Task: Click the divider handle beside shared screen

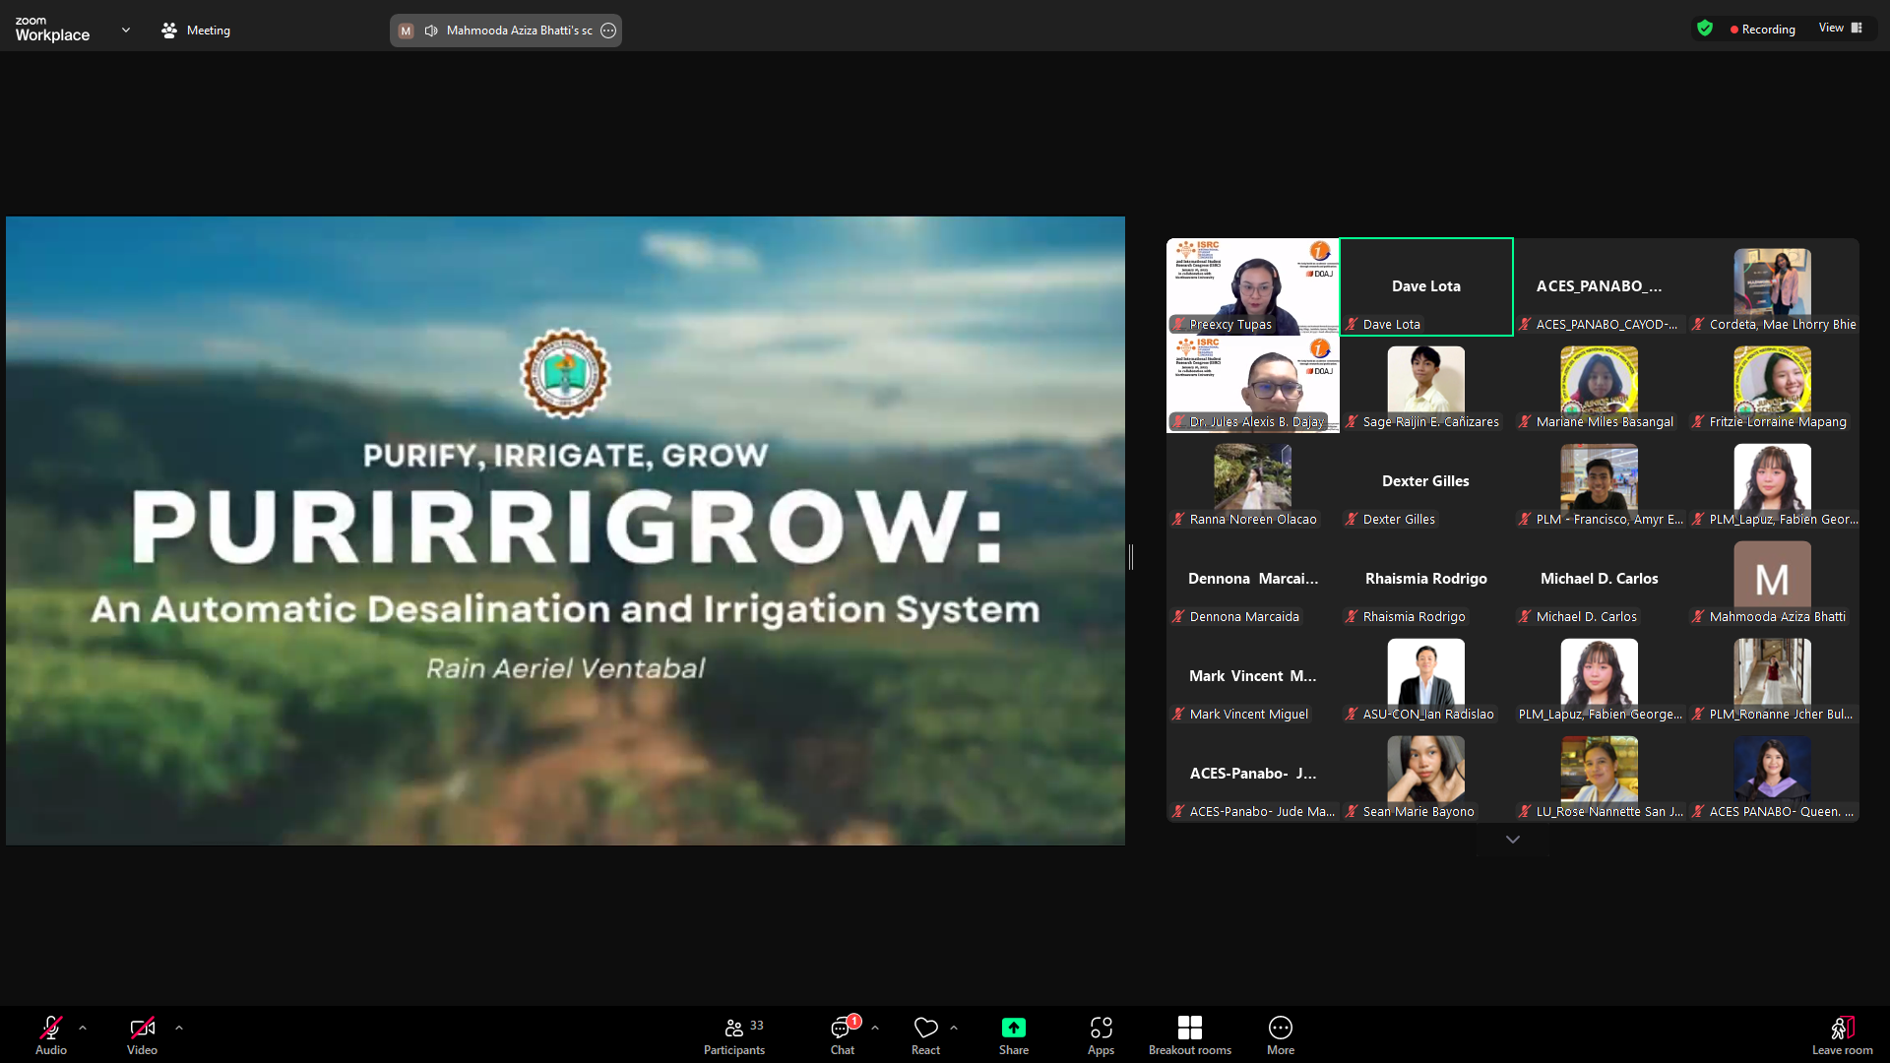Action: point(1131,557)
